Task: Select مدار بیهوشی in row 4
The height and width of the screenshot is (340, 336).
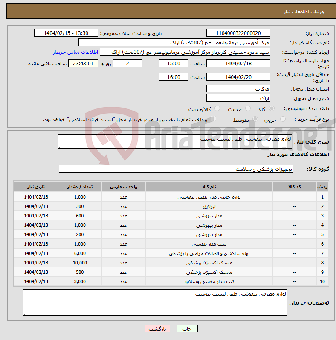Action: point(209,225)
